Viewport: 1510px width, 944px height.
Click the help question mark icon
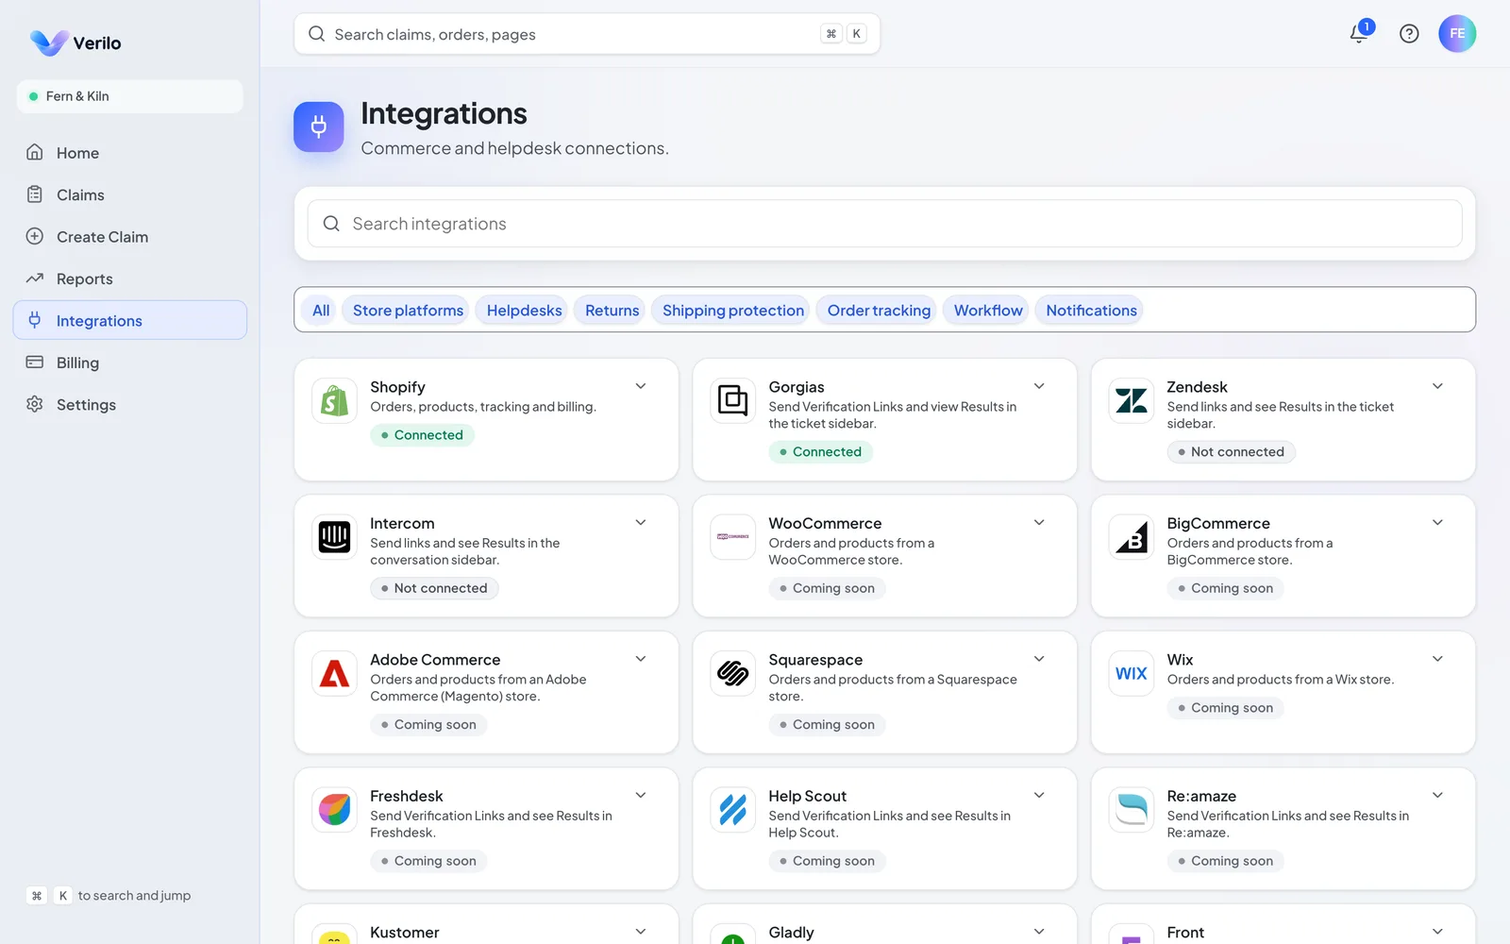[1409, 34]
